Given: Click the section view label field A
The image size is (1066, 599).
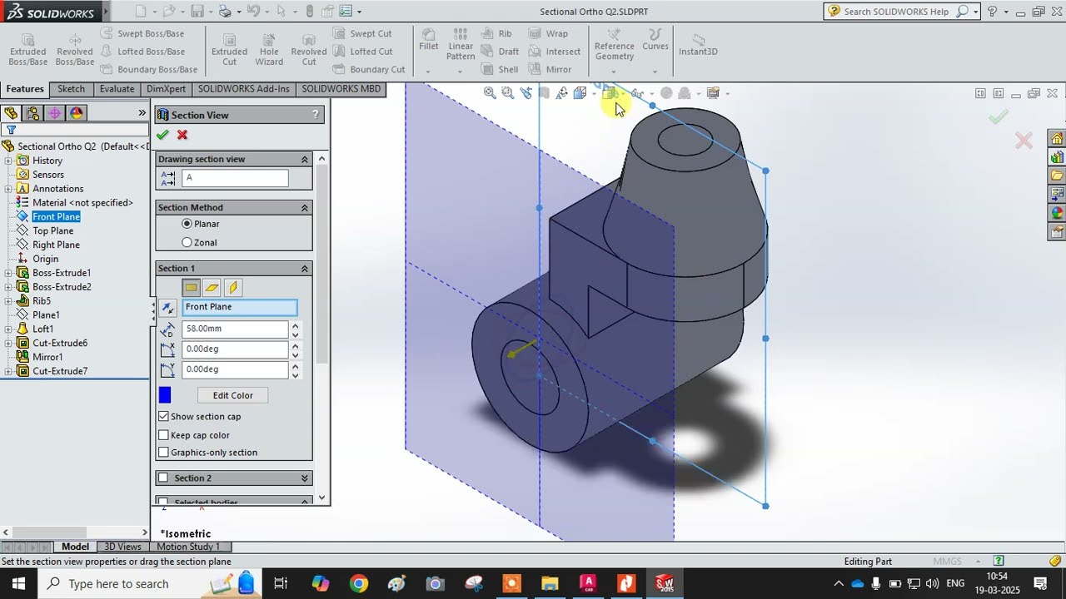Looking at the screenshot, I should point(235,178).
